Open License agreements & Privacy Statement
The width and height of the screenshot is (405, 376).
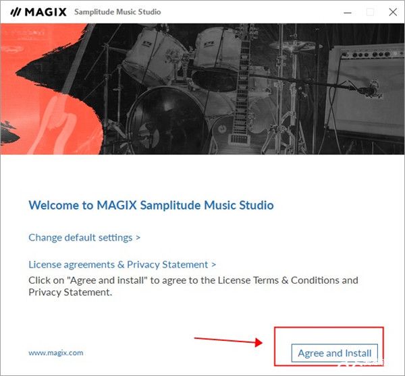pyautogui.click(x=118, y=265)
